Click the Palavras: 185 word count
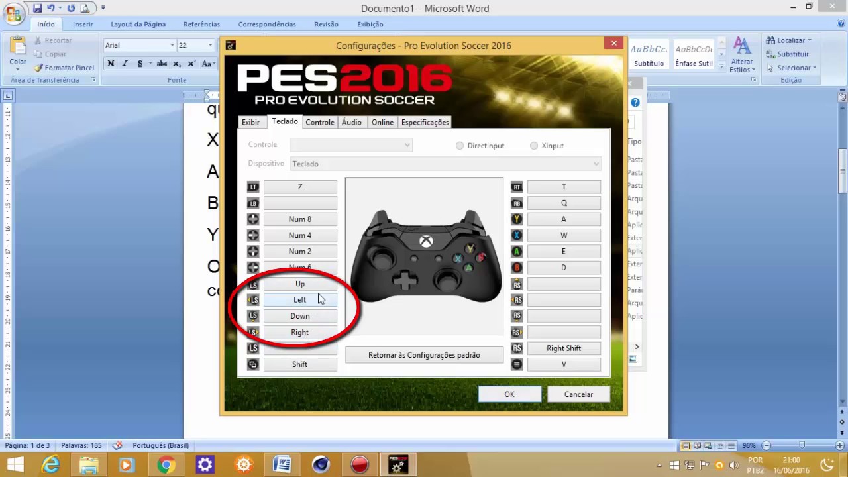The width and height of the screenshot is (848, 477). pos(81,445)
